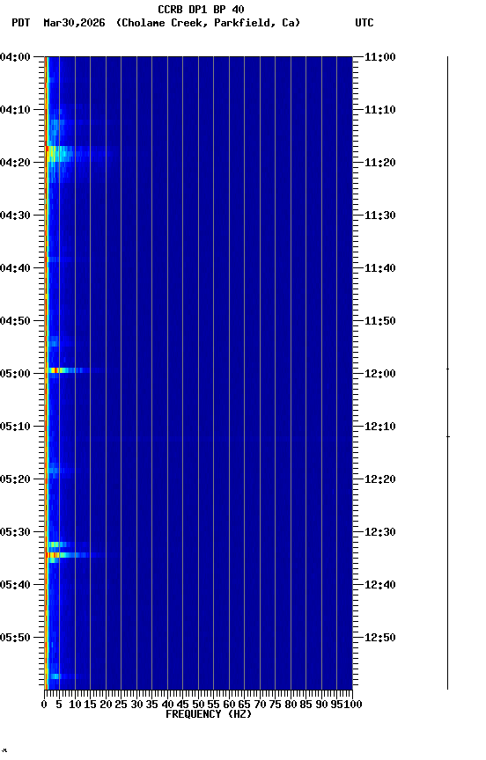486x760 pixels.
Task: Click the "FREQUENCY (HZ)" axis label
Action: coord(209,714)
